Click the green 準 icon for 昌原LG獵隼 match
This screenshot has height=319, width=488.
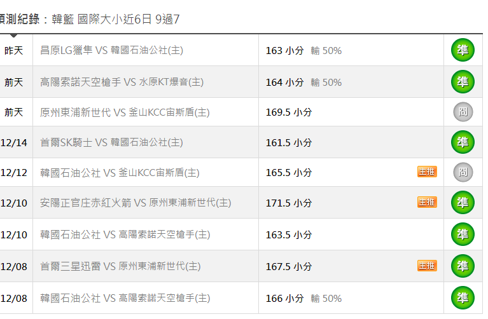coord(463,50)
